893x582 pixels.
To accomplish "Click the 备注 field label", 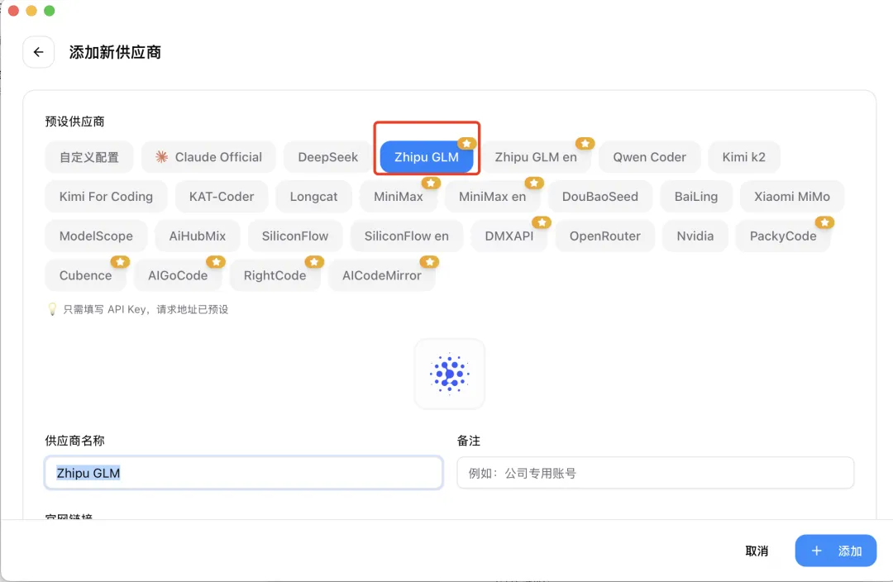I will tap(469, 441).
